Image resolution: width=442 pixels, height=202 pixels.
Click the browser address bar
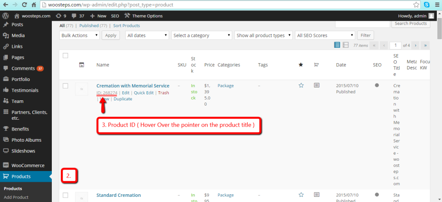point(230,5)
